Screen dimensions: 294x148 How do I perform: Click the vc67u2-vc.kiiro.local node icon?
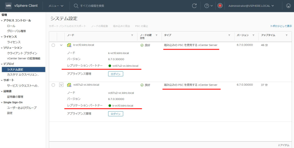click(x=69, y=85)
